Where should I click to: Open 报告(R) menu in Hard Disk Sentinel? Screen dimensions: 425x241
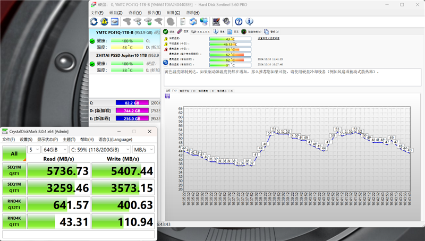tap(154, 13)
